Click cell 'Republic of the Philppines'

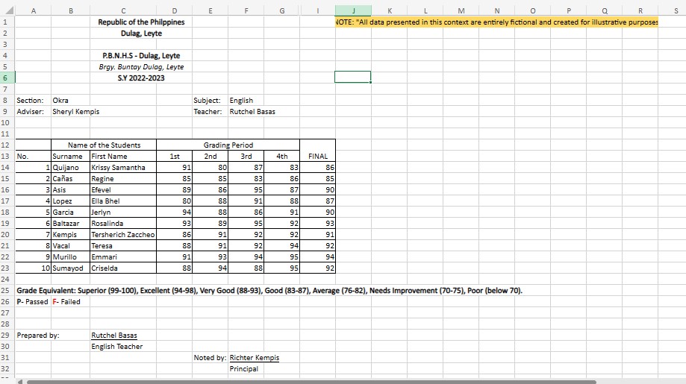pos(141,22)
